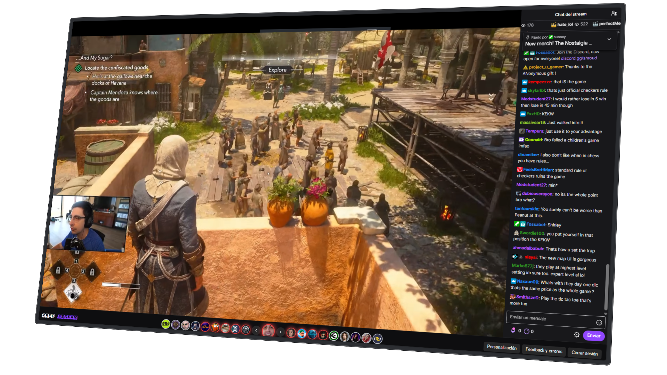Open the orange pepper cartoon channel avatar
The width and height of the screenshot is (667, 375).
pos(215,327)
